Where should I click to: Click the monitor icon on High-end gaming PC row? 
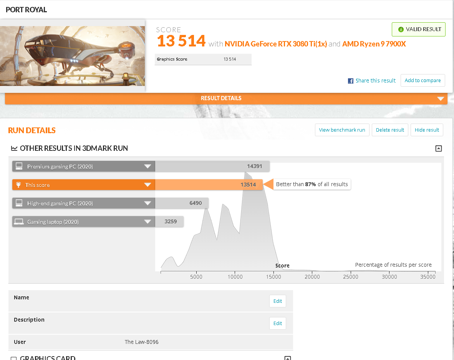point(19,203)
